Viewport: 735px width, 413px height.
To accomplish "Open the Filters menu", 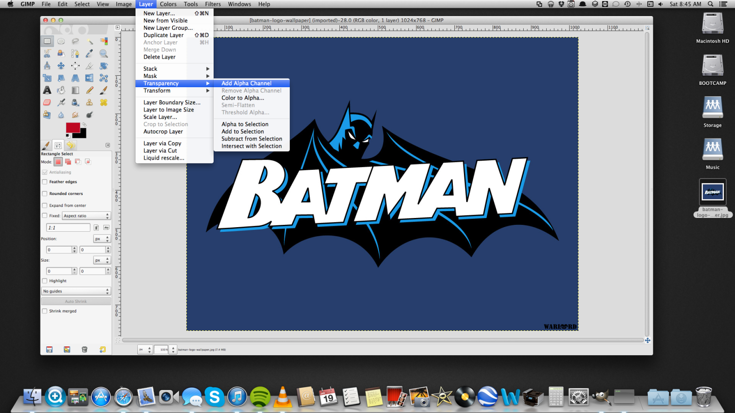I will (x=213, y=4).
